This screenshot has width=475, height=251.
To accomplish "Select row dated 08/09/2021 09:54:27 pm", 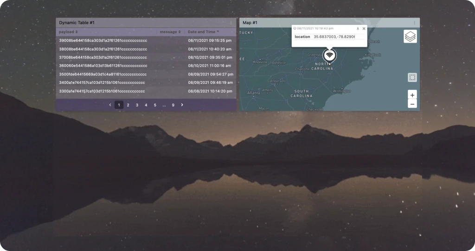I will (146, 74).
